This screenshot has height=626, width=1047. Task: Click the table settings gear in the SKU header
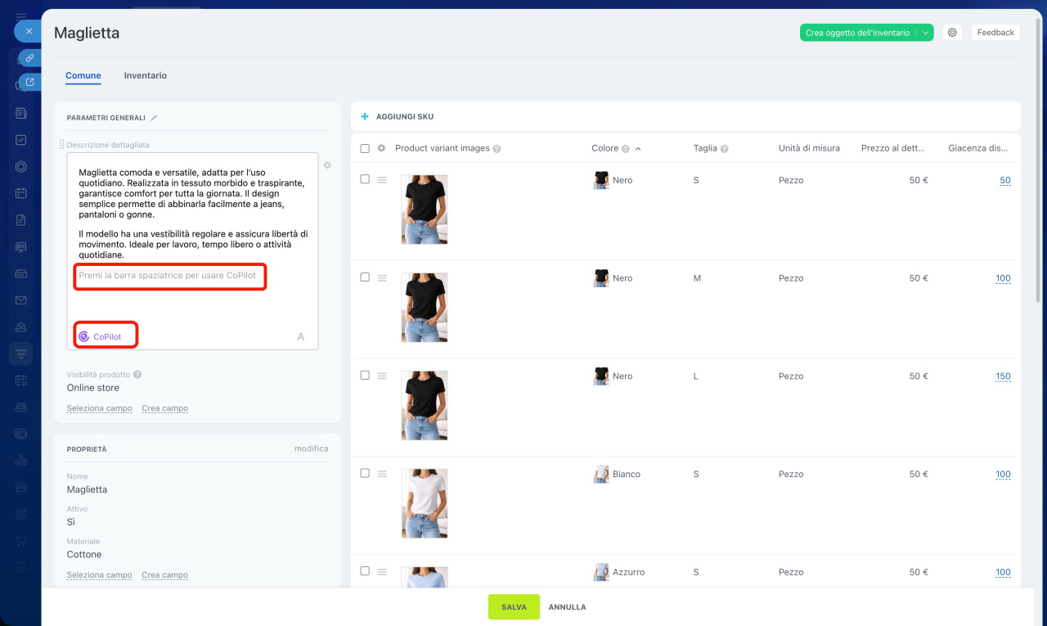pos(381,148)
